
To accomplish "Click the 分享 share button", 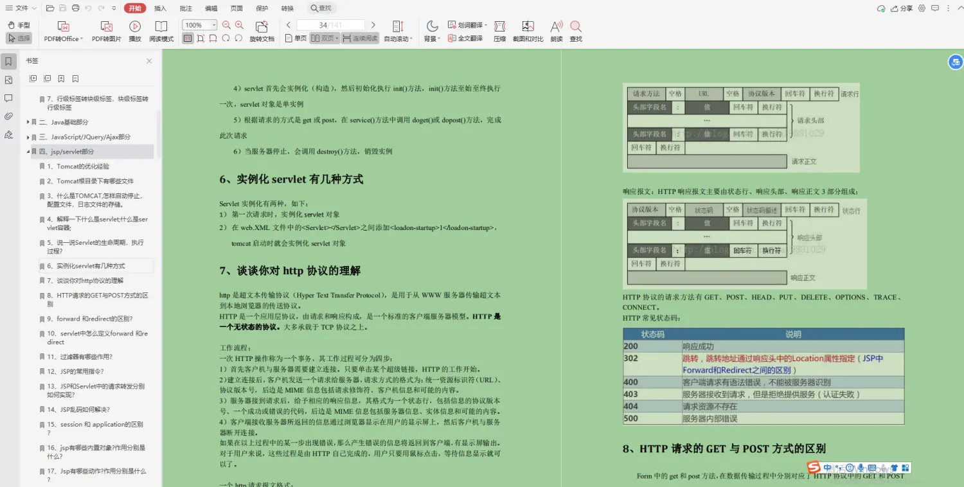I will pyautogui.click(x=901, y=8).
